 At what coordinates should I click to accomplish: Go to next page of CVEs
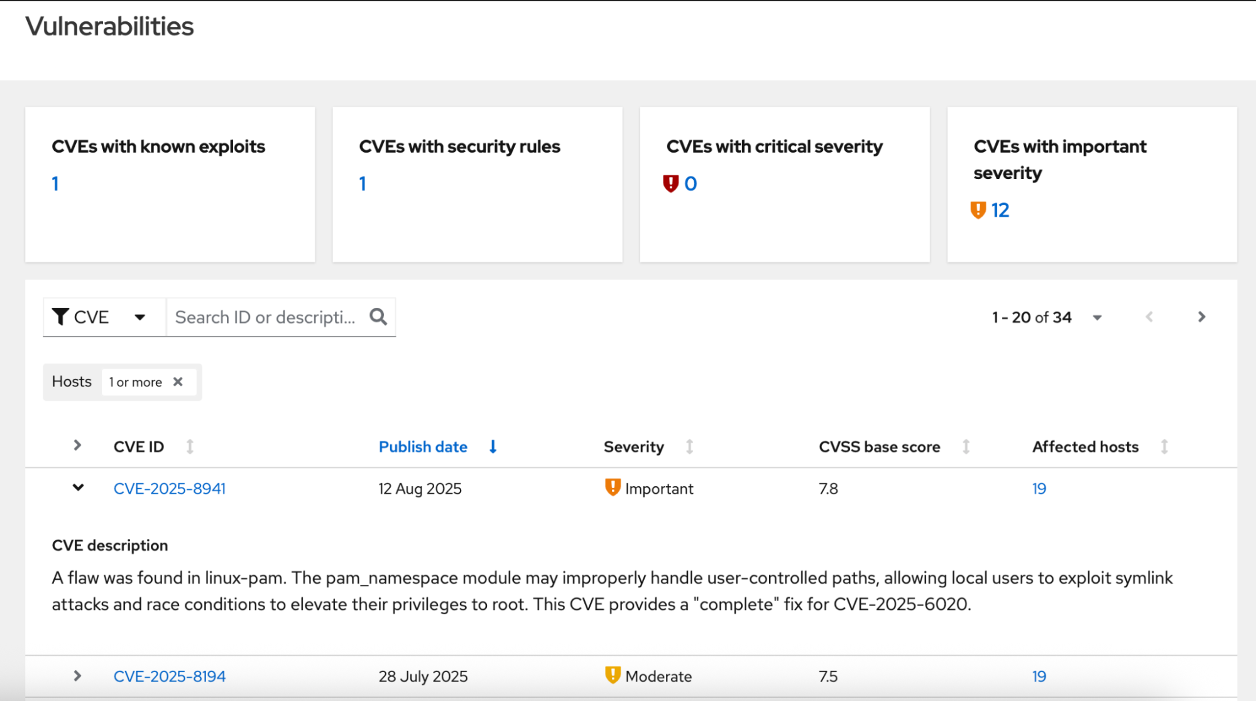click(1201, 317)
